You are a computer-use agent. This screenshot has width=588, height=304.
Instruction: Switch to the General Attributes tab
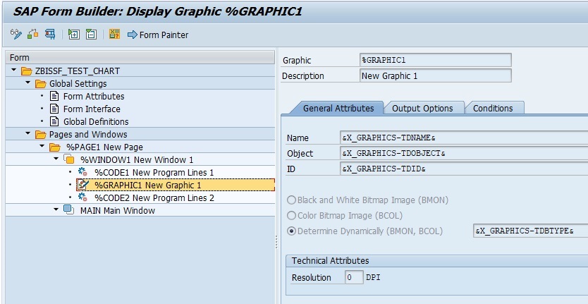click(x=338, y=108)
